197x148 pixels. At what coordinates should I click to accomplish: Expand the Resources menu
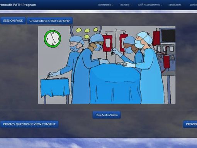coord(176,5)
